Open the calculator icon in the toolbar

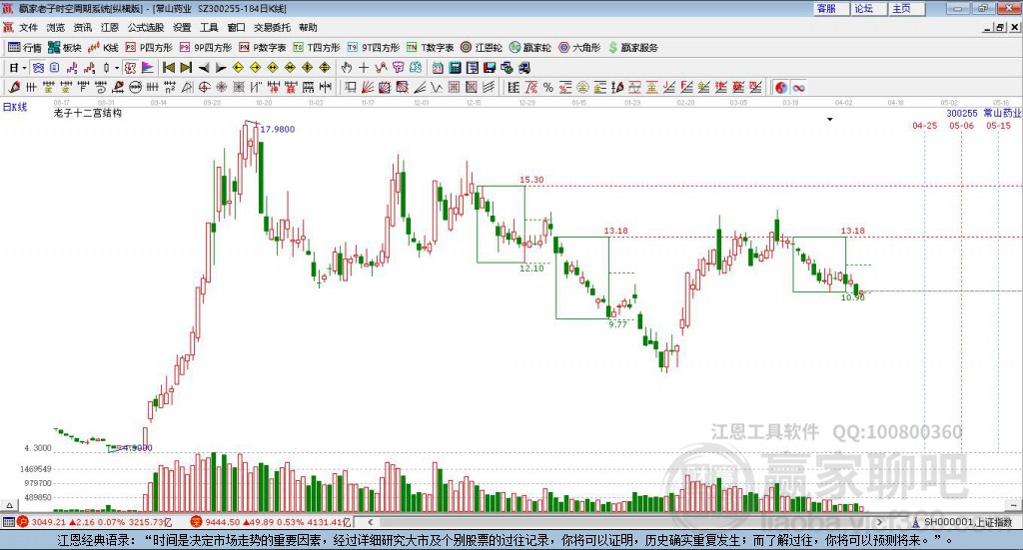coord(455,68)
